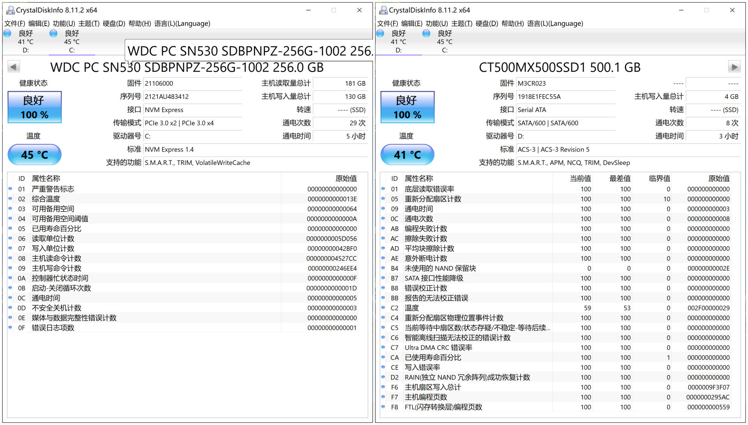This screenshot has width=748, height=425.
Task: Open the 主题(T) menu
Action: coord(90,23)
